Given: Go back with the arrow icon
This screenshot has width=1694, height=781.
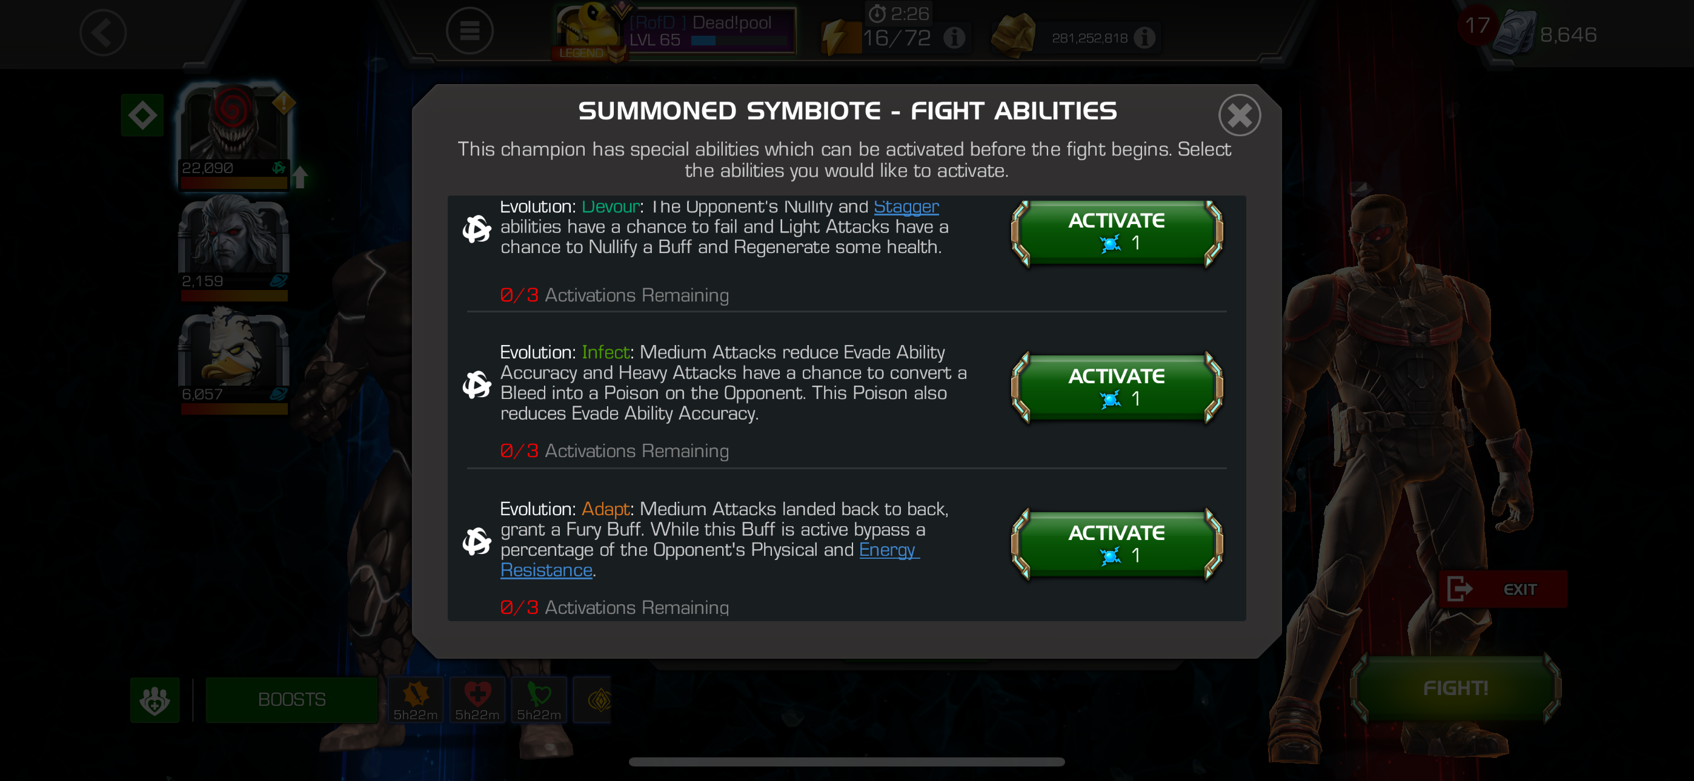Looking at the screenshot, I should [102, 33].
